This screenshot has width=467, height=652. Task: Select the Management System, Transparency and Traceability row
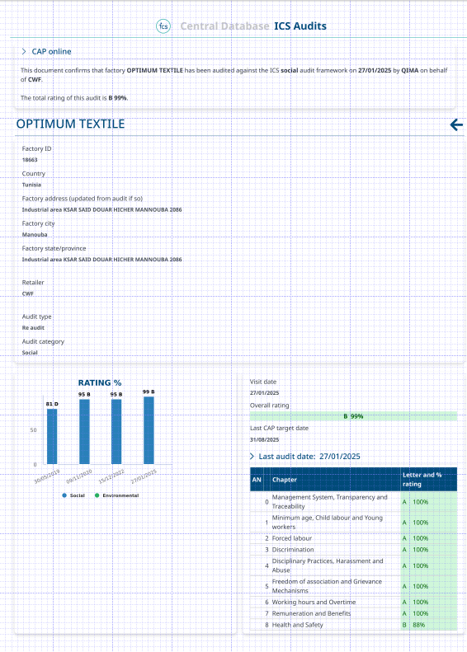tap(353, 502)
